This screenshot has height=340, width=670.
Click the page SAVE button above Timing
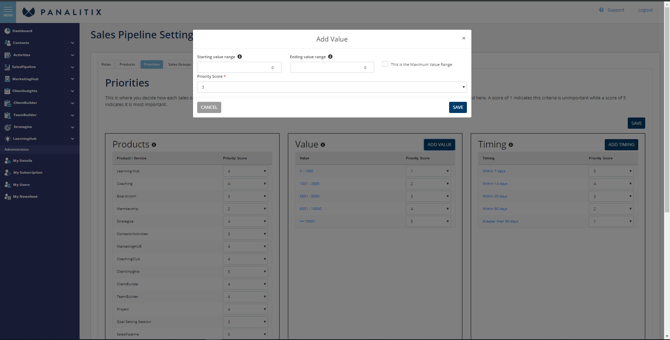636,123
